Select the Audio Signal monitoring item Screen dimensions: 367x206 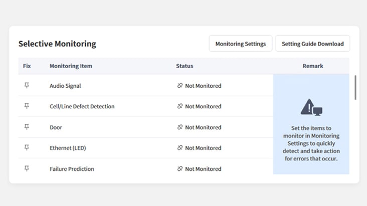(x=65, y=86)
